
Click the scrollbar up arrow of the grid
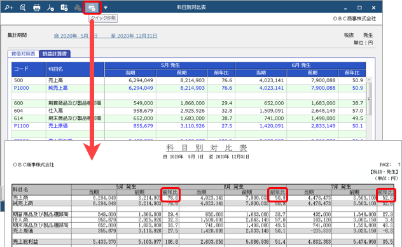(x=369, y=80)
